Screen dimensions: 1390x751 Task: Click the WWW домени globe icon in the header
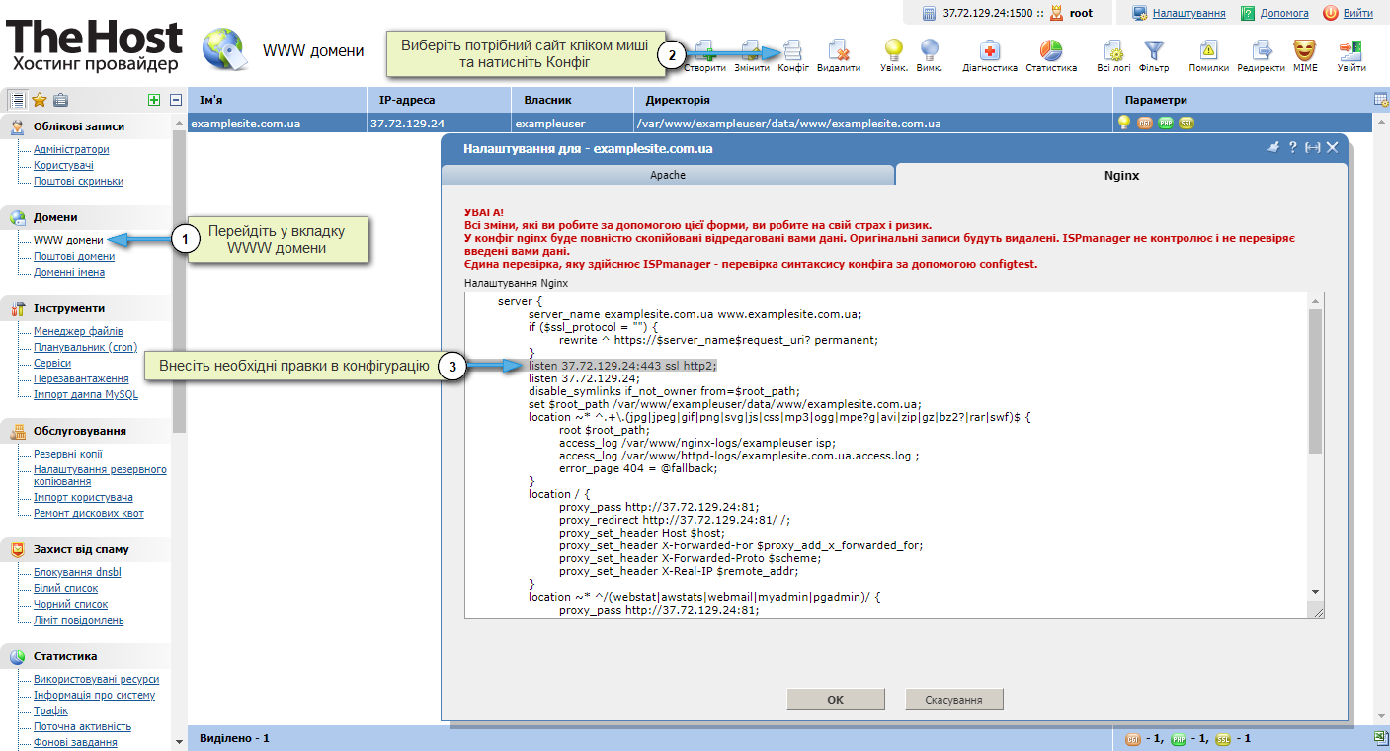point(223,49)
